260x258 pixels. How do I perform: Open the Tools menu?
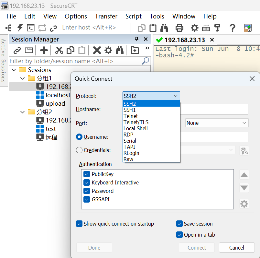157,17
